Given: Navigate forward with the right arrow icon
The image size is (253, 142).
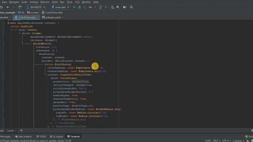Looking at the screenshot, I should coord(13,7).
